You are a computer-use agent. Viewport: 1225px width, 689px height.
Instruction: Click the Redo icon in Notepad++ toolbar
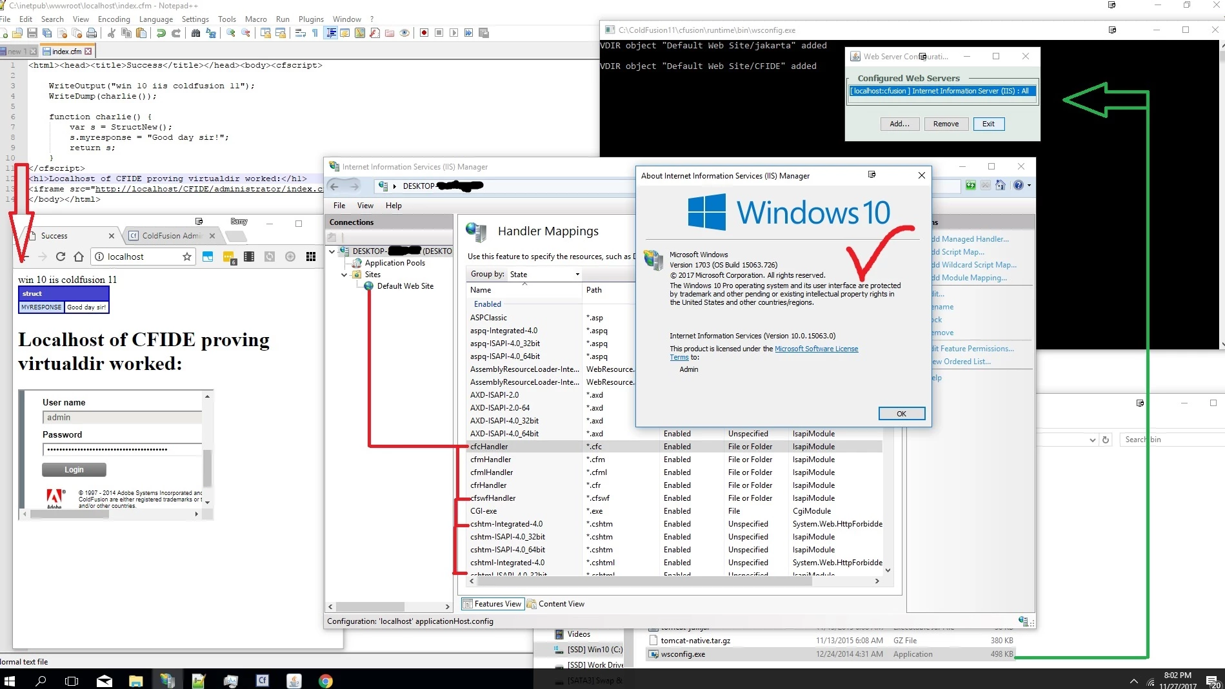click(175, 33)
